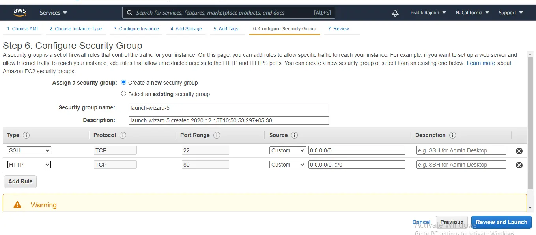The height and width of the screenshot is (235, 536).
Task: Click the Review and Launch button
Action: coord(501,222)
